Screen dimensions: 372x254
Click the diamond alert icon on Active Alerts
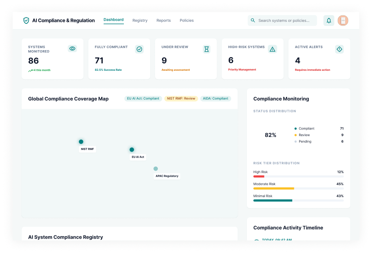pos(339,49)
